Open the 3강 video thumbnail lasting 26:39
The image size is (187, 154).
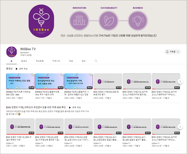pos(79,127)
